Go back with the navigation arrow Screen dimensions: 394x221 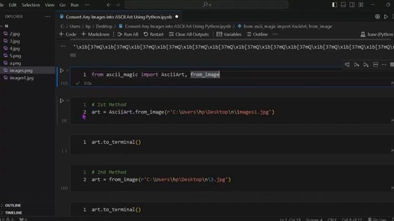(108, 5)
